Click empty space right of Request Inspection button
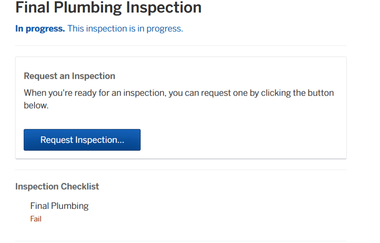This screenshot has width=380, height=243. [x=242, y=140]
